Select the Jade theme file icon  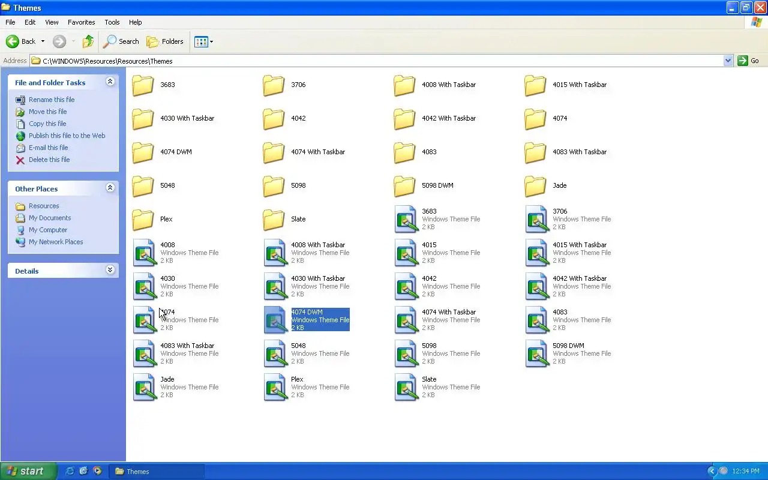pos(145,387)
